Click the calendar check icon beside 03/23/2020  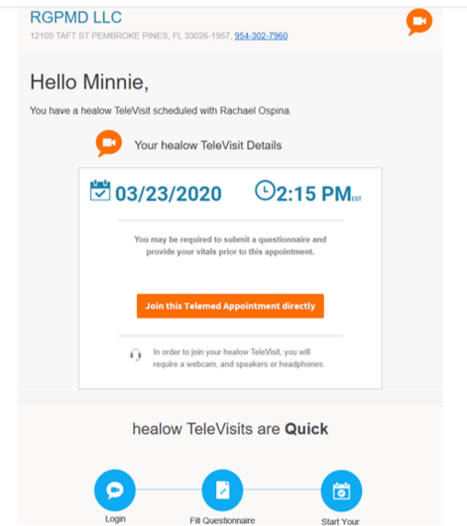[x=100, y=190]
